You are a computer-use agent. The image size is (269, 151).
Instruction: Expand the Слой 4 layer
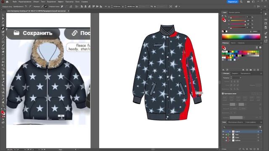tap(230, 132)
